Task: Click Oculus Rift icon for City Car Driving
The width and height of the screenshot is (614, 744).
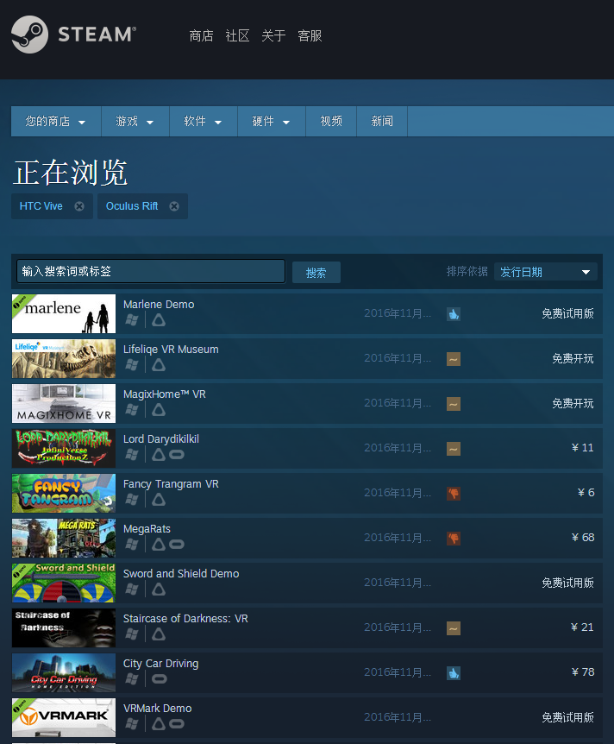Action: 160,679
